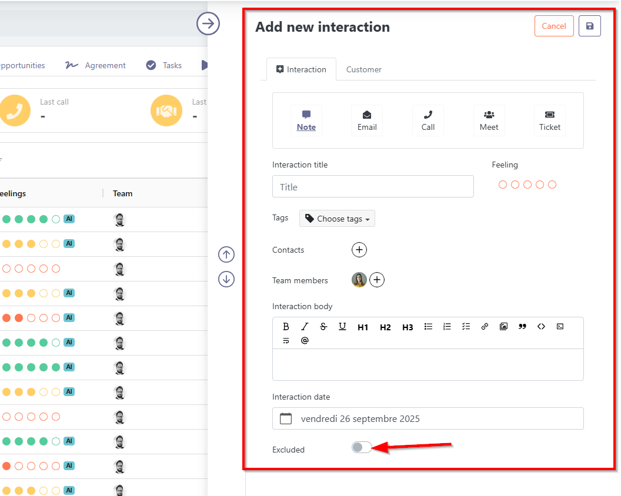Toggle the checklist formatting option
The width and height of the screenshot is (621, 496).
click(466, 327)
